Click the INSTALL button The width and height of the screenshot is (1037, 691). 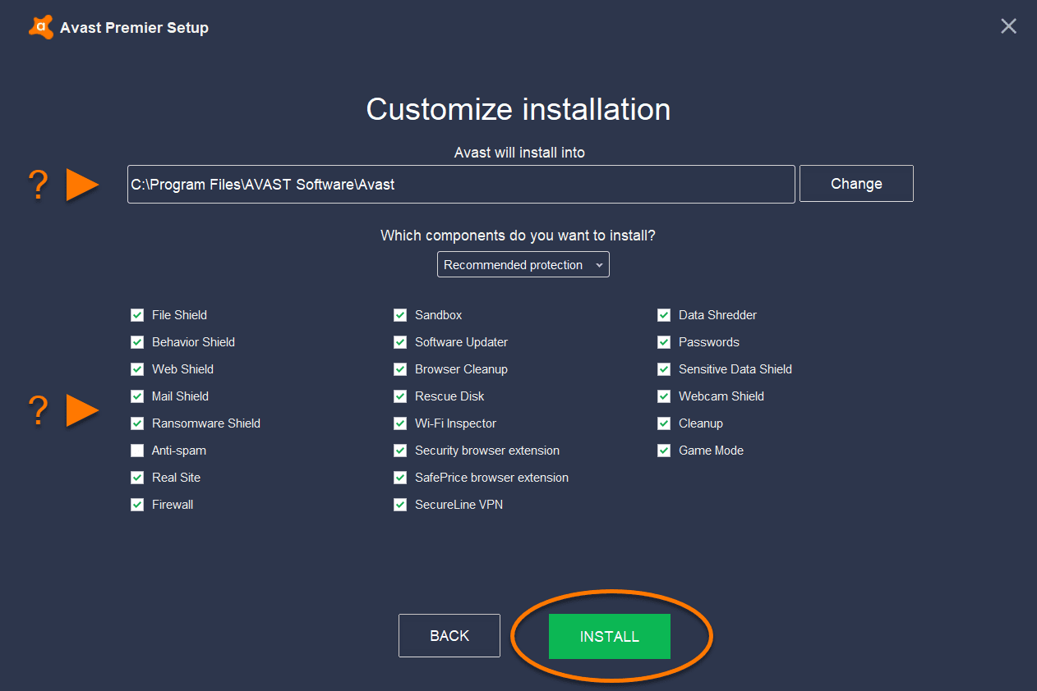tap(609, 636)
